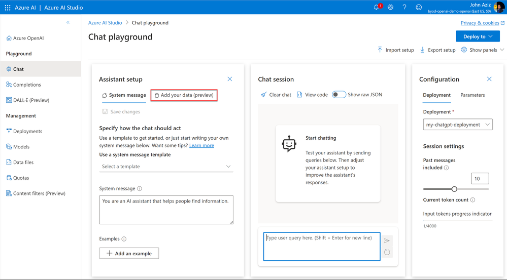This screenshot has height=280, width=507.
Task: Click the Azure AI header title
Action: 25,8
